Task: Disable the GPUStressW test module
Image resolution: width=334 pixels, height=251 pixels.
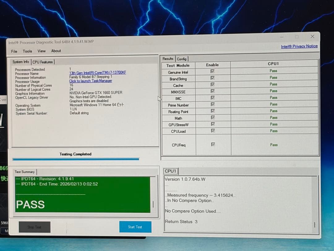Action: pyautogui.click(x=212, y=124)
